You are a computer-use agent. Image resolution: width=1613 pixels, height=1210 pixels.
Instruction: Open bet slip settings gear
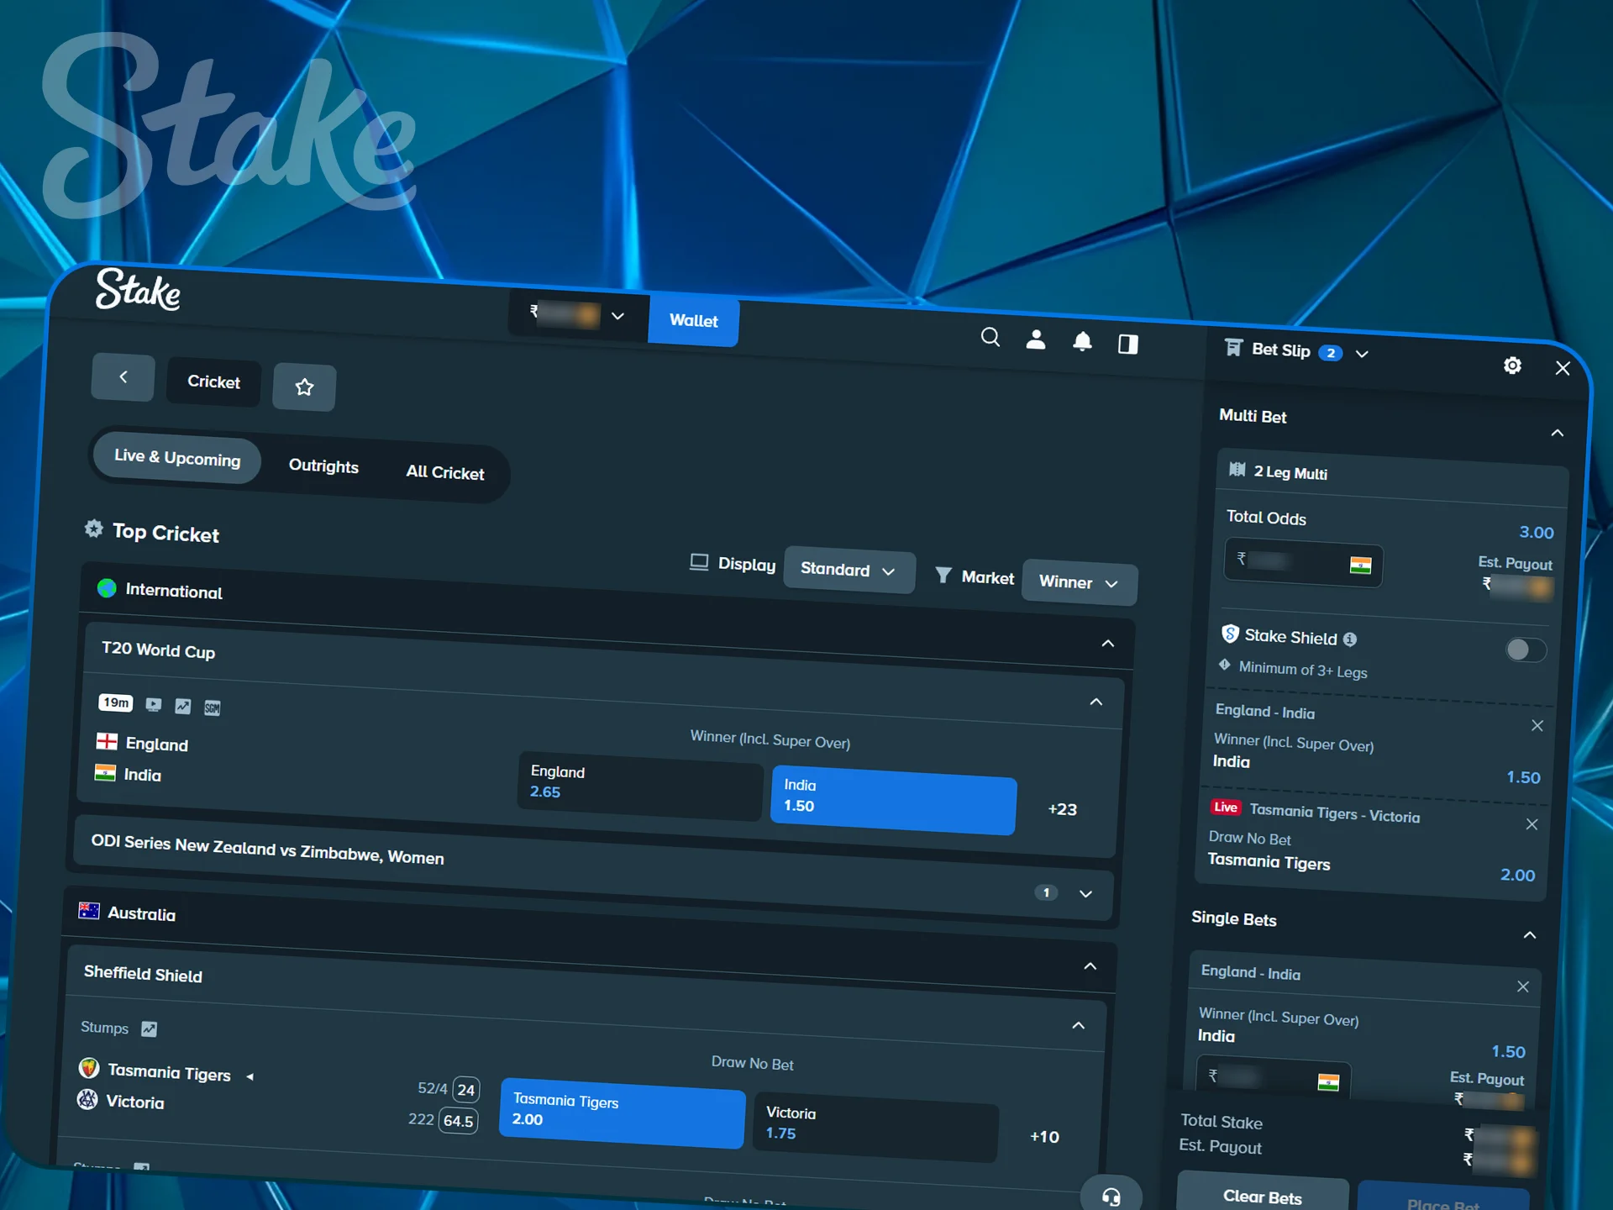pyautogui.click(x=1512, y=366)
